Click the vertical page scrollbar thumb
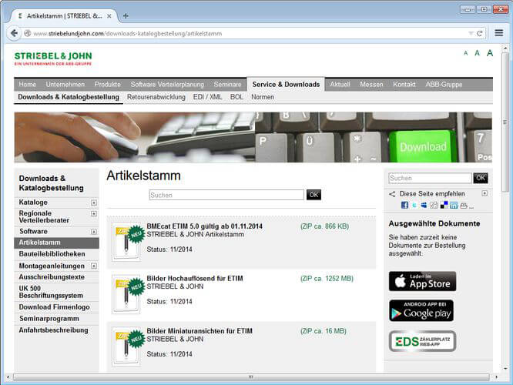 coord(505,122)
